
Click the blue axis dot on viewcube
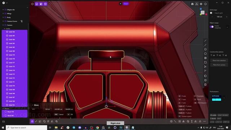201,9
